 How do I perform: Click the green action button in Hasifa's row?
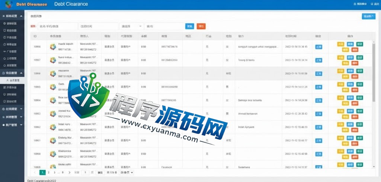click(x=360, y=44)
